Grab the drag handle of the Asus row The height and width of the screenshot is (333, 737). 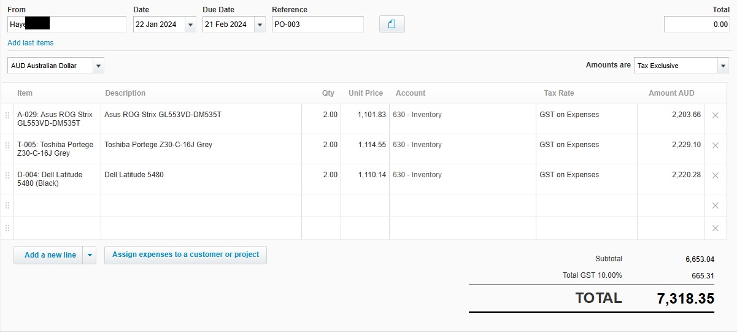[7, 115]
